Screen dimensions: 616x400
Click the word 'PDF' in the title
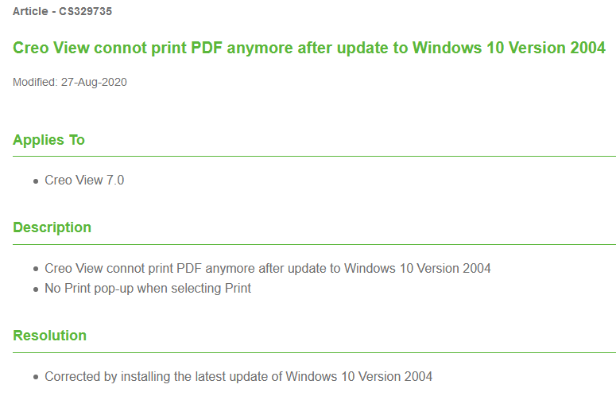pyautogui.click(x=206, y=48)
